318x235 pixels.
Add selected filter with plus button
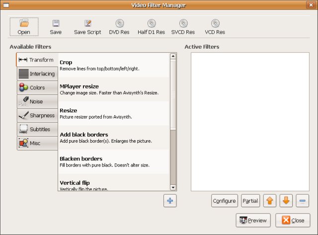tap(170, 201)
